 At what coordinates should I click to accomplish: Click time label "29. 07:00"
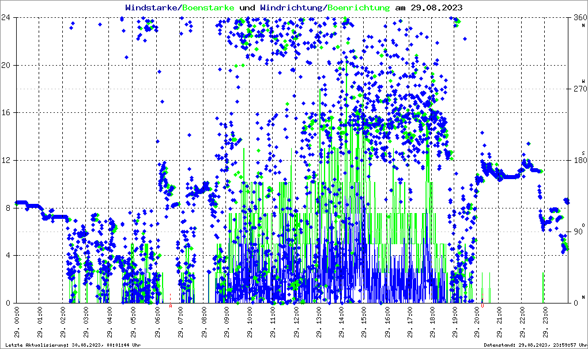pyautogui.click(x=180, y=322)
